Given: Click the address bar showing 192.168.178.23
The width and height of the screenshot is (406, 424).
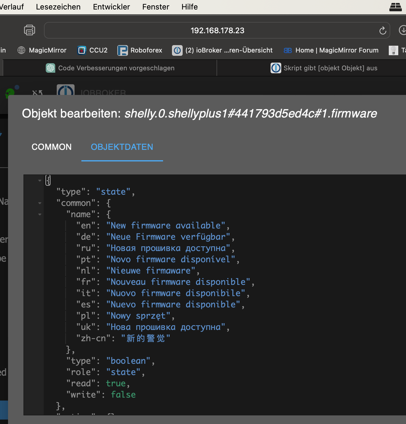Looking at the screenshot, I should 217,31.
